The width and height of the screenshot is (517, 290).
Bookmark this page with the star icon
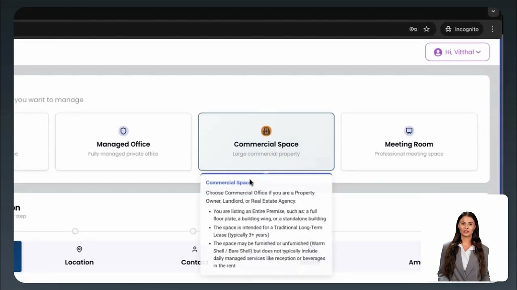coord(427,29)
